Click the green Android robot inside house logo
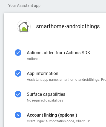 24,29
